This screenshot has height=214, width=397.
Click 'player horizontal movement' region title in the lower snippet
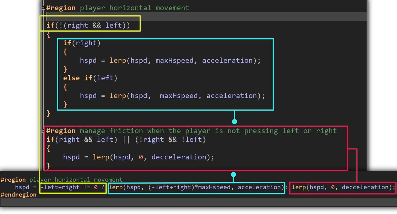(x=76, y=180)
